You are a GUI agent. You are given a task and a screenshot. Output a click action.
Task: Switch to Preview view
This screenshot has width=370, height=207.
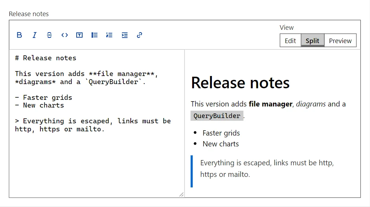coord(340,41)
